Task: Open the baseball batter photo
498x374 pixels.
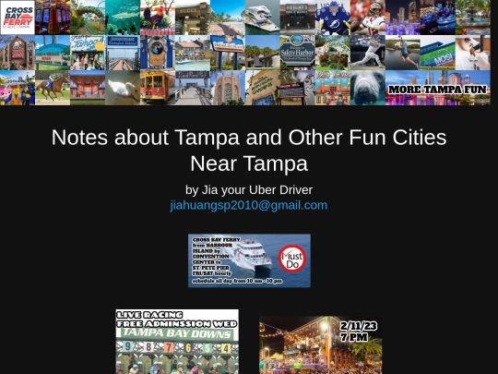Action: point(368,53)
